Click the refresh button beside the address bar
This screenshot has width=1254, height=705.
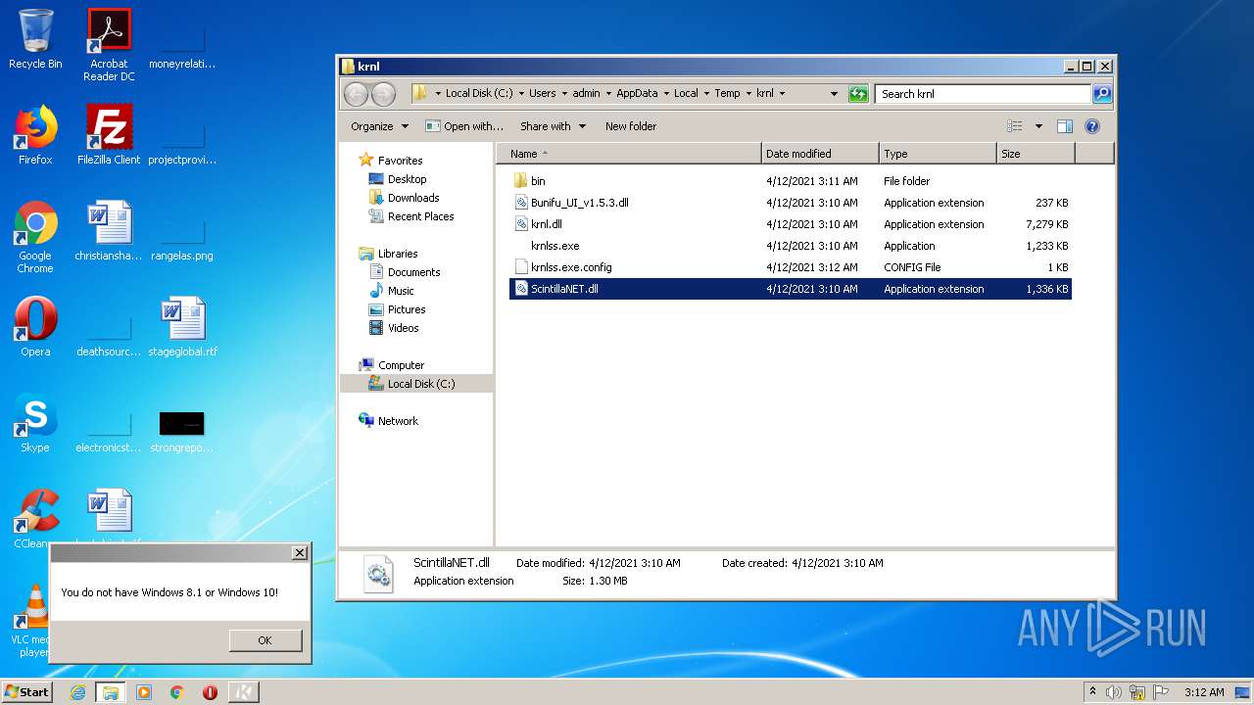click(858, 94)
